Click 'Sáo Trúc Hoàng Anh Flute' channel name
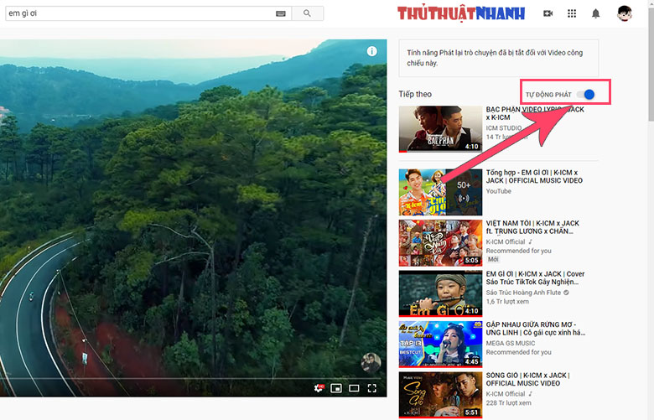654x420 pixels. (523, 293)
